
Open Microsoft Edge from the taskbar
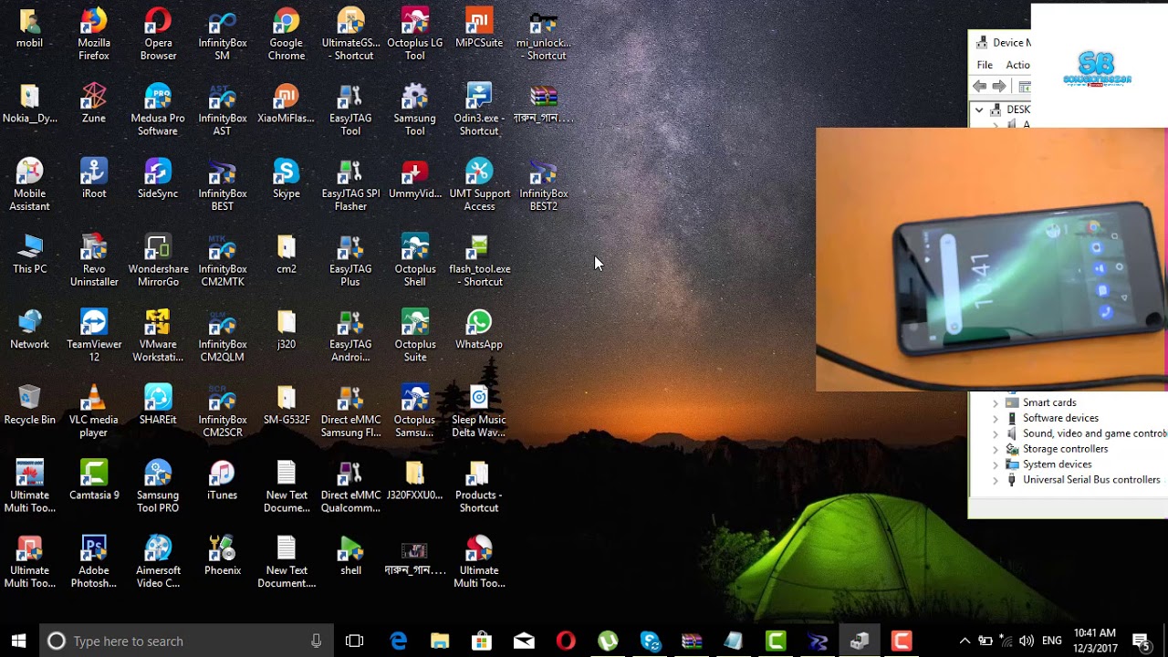point(399,641)
